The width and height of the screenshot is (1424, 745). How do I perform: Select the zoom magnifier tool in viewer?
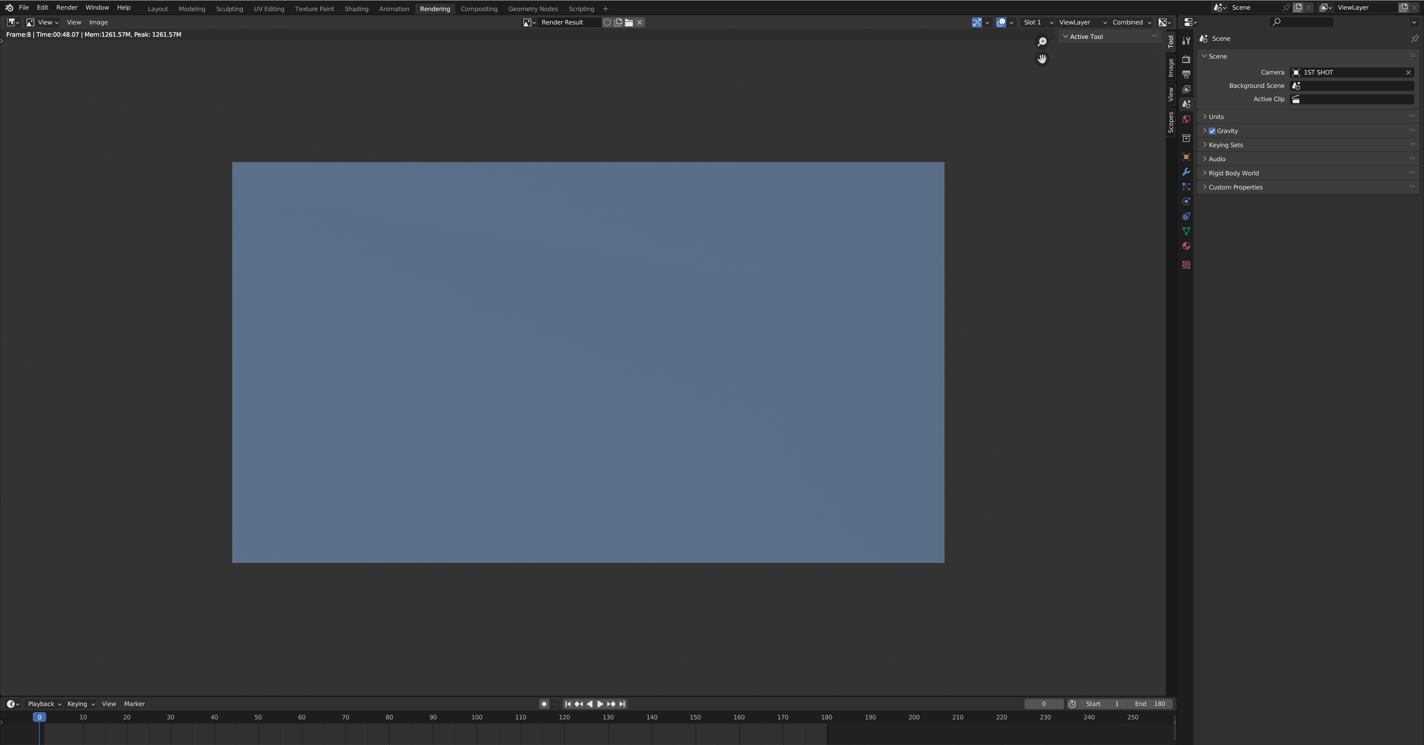(x=1042, y=42)
